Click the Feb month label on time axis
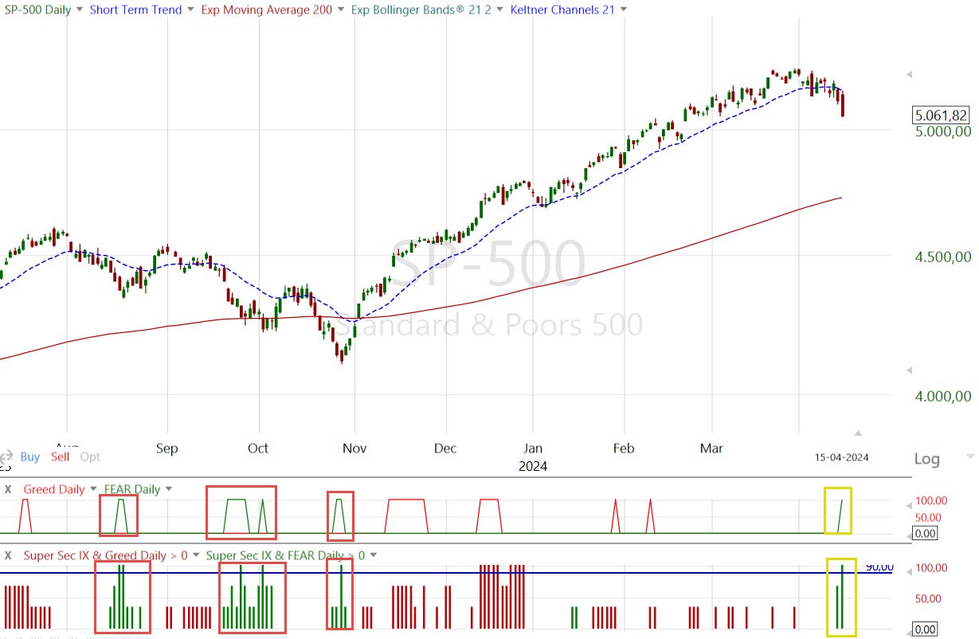The width and height of the screenshot is (979, 639). (x=624, y=449)
